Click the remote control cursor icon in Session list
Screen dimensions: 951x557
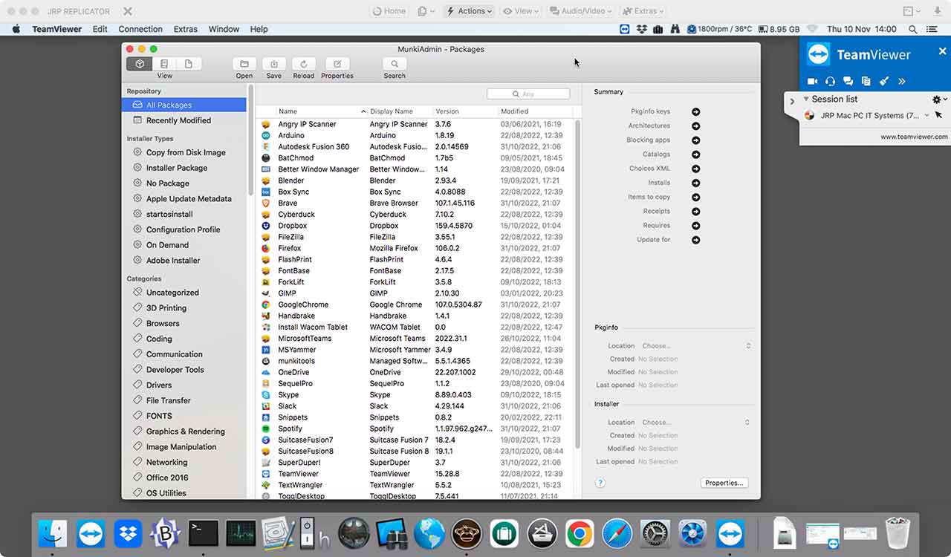[938, 115]
